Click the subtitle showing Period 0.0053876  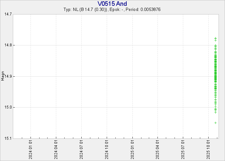click(x=112, y=10)
